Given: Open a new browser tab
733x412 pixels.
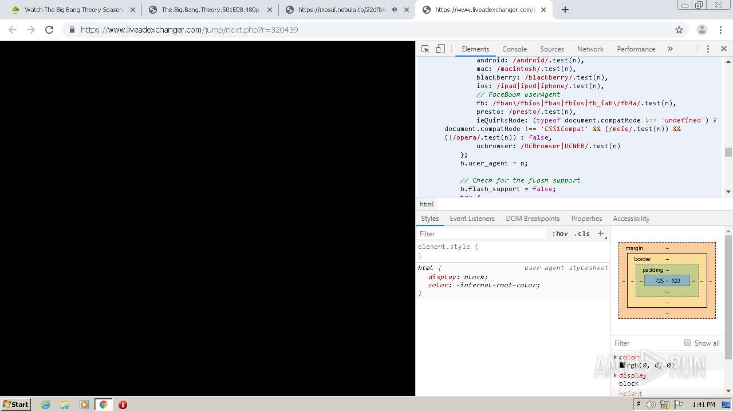Looking at the screenshot, I should 565,10.
